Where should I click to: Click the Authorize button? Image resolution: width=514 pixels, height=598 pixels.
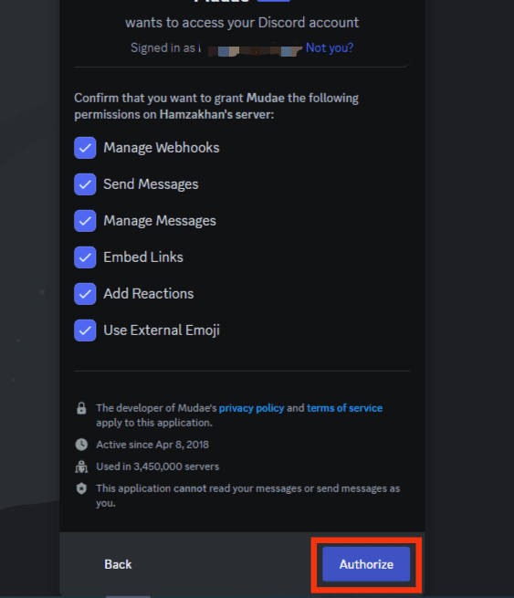tap(366, 564)
